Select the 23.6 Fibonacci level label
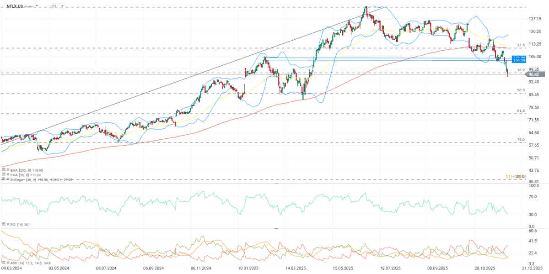549x274 pixels. tap(520, 45)
